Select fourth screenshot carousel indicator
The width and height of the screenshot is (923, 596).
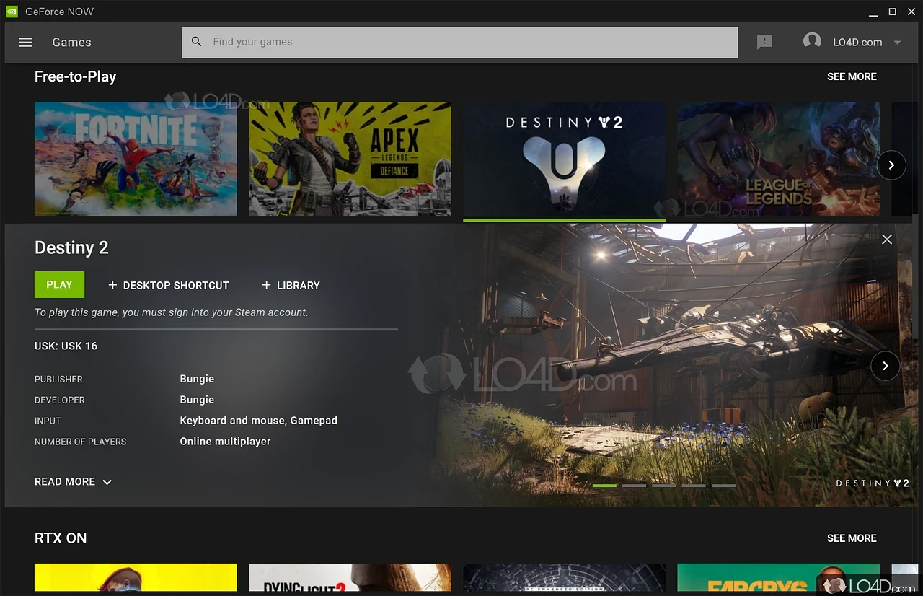tap(694, 486)
